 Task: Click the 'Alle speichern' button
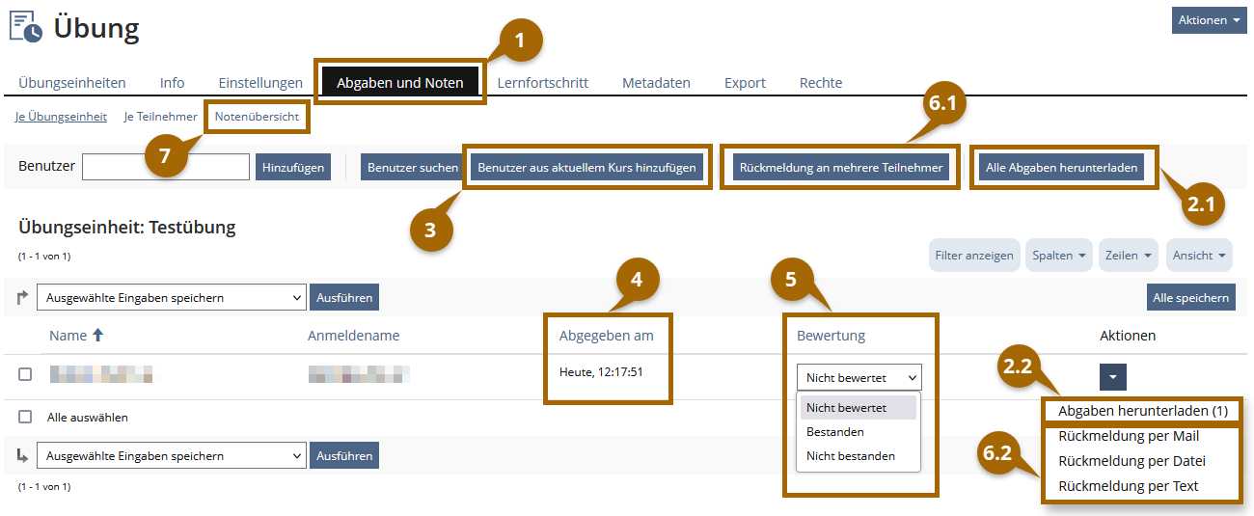click(x=1190, y=298)
